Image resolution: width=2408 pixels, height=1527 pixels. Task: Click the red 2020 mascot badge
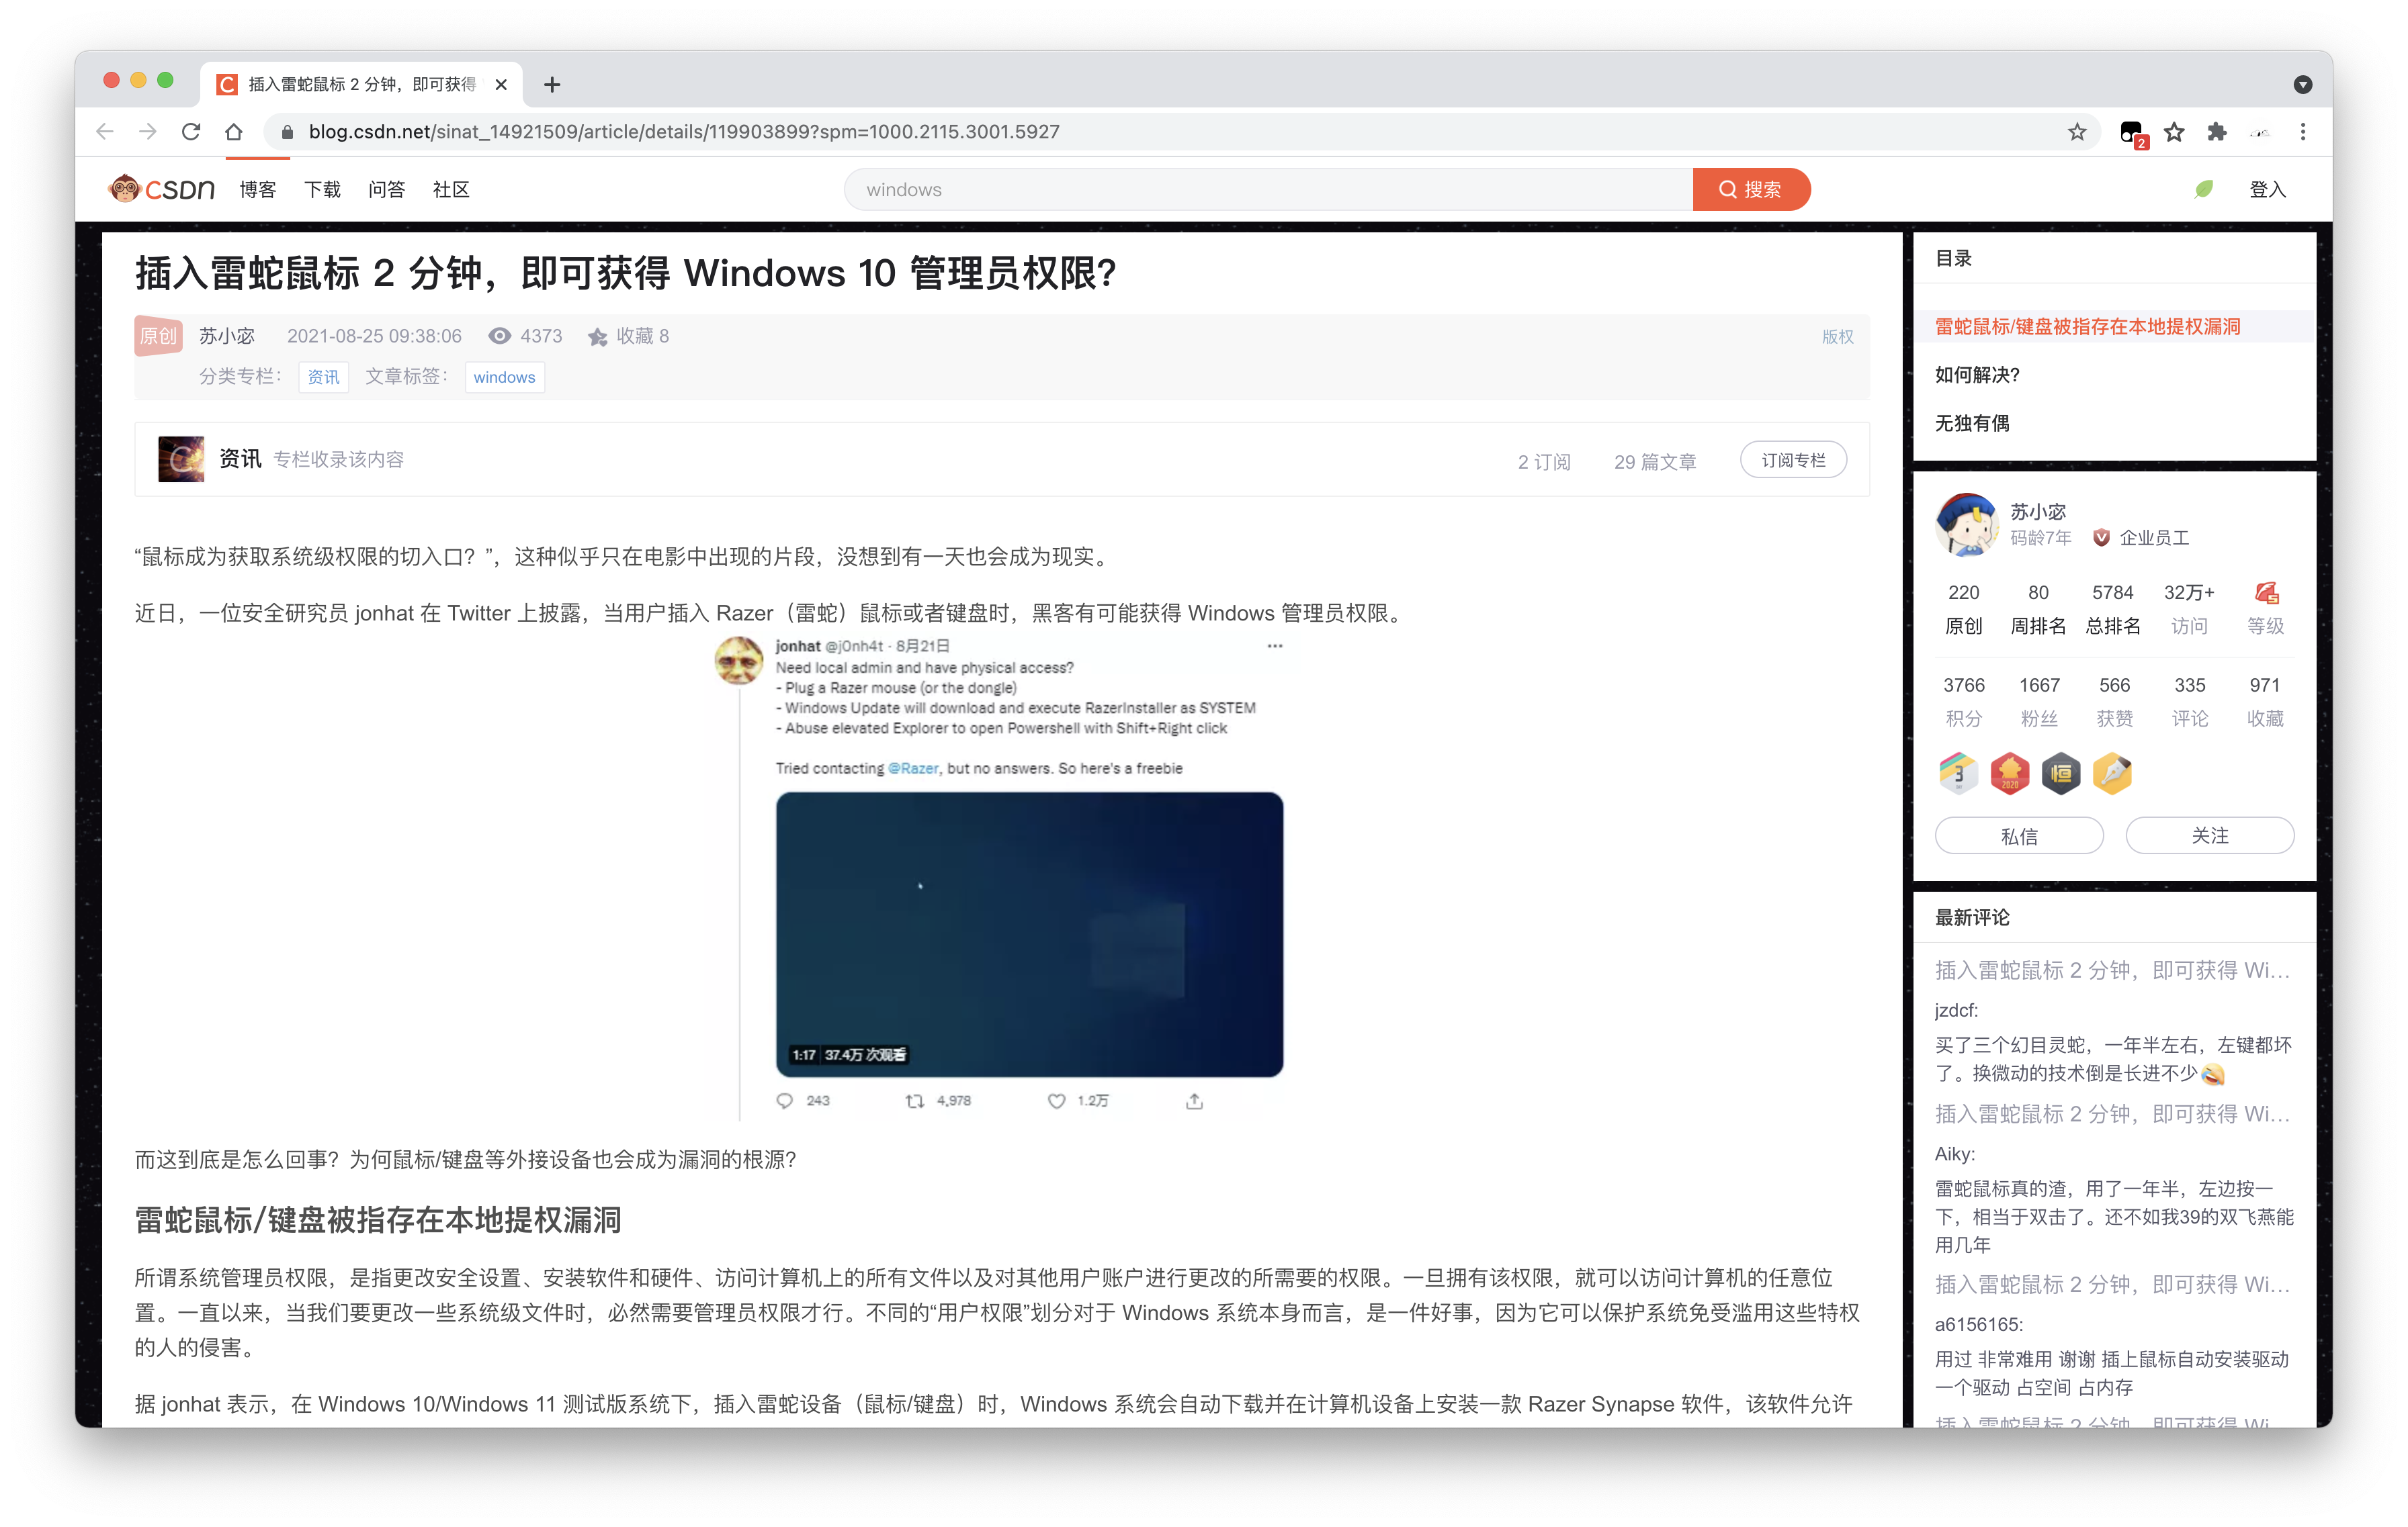click(2010, 774)
